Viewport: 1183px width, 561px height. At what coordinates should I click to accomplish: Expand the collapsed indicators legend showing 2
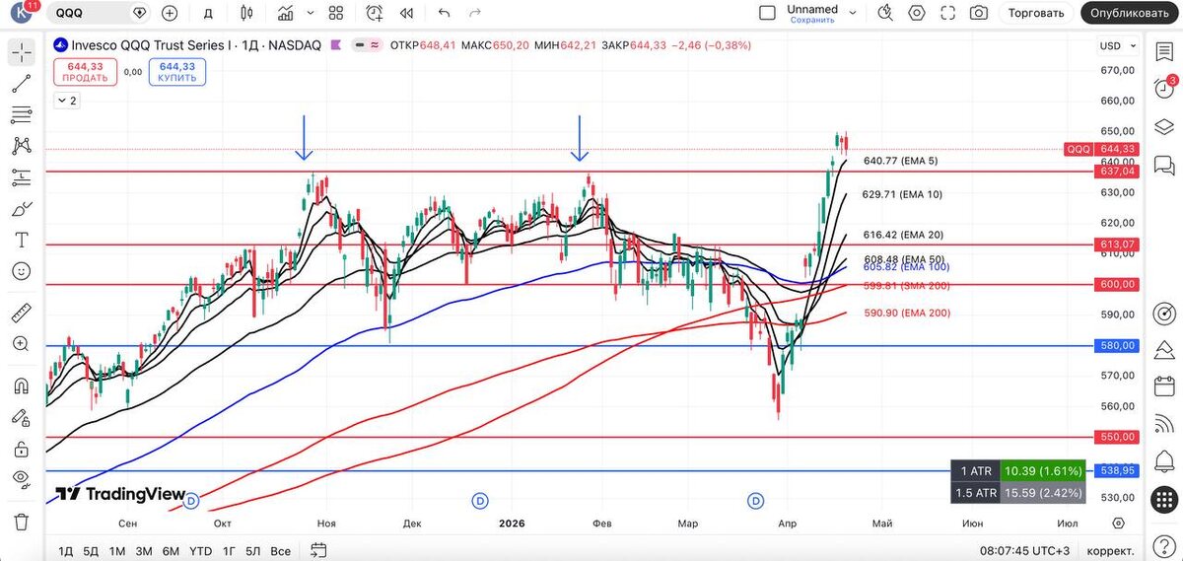point(67,101)
